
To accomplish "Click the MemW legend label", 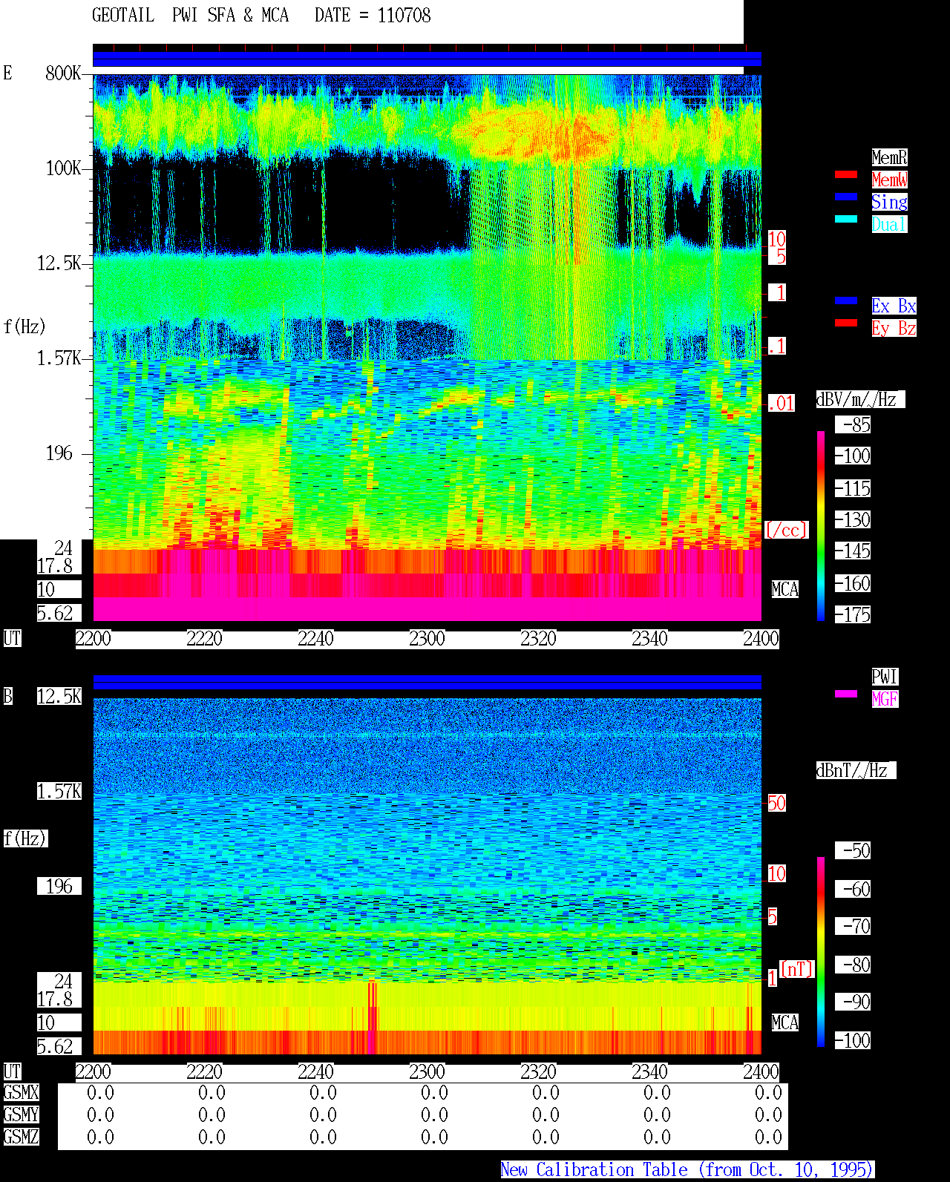I will click(889, 180).
